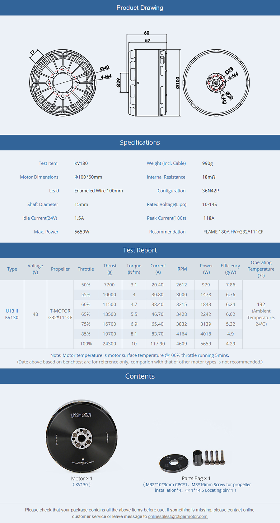Select the 24300 thrust cell
280x523 pixels.
click(x=109, y=344)
